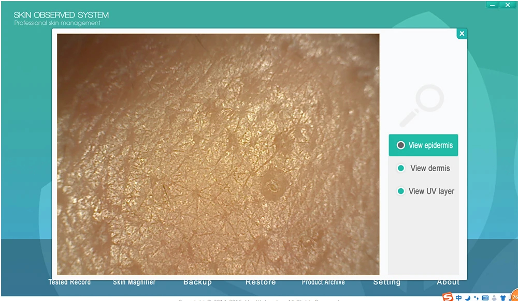The height and width of the screenshot is (301, 518).
Task: Toggle the punctuation mode icon
Action: pos(476,298)
